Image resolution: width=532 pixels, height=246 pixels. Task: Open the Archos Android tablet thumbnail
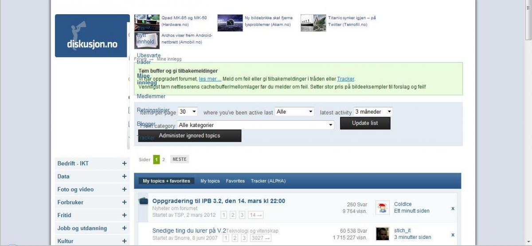tap(147, 40)
